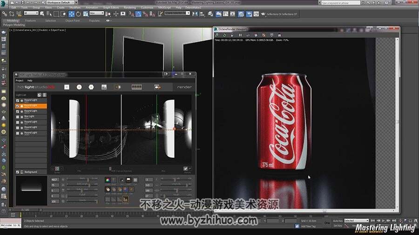Add a hexagon light in HDR Light Studio
Screen dimensions: 419x235
91,87
